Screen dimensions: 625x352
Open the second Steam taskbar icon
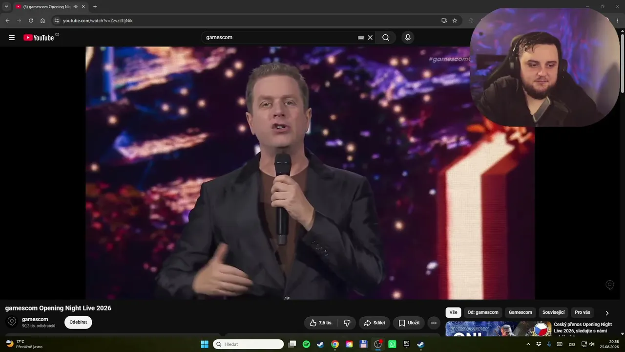420,344
